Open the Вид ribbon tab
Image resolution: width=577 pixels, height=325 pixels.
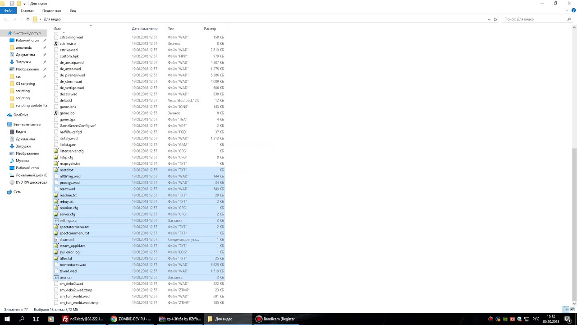(73, 10)
